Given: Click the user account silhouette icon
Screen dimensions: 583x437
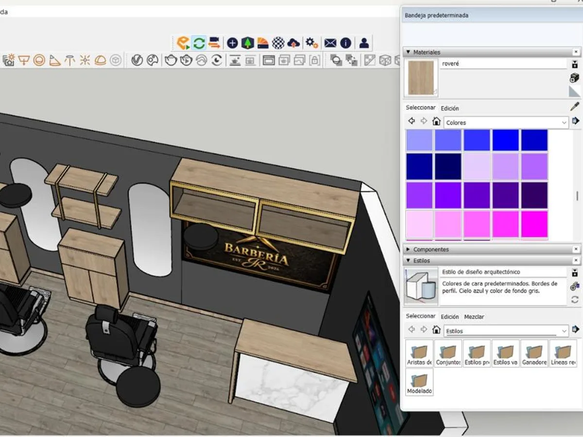Looking at the screenshot, I should point(364,43).
